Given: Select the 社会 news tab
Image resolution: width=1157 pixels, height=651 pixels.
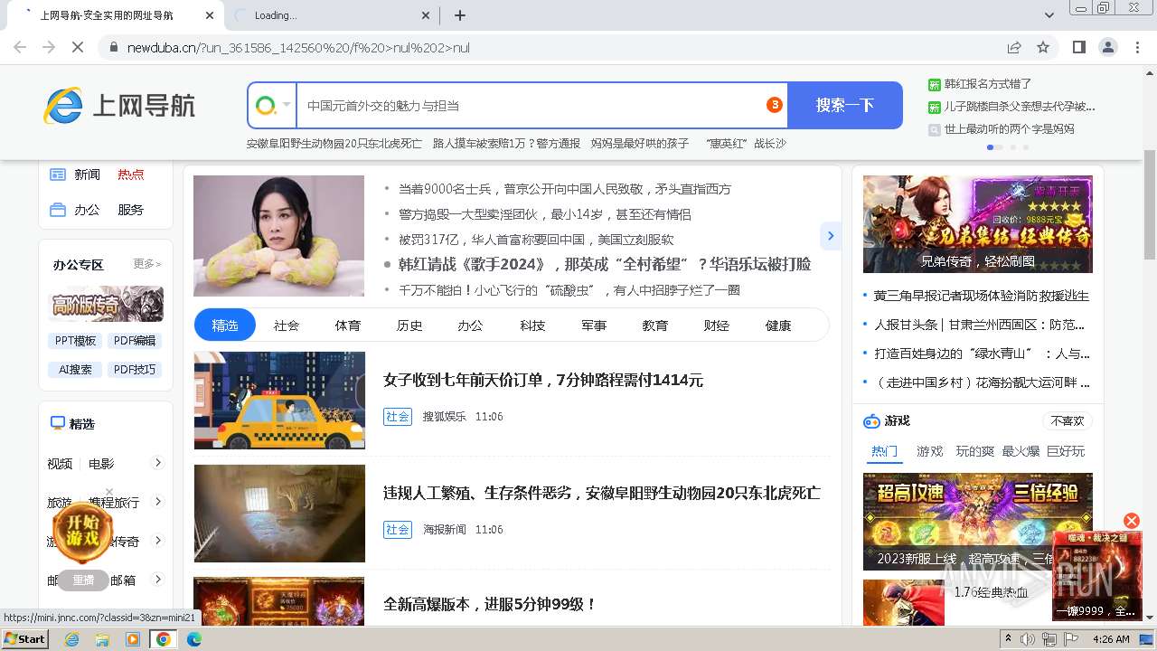Looking at the screenshot, I should [287, 325].
